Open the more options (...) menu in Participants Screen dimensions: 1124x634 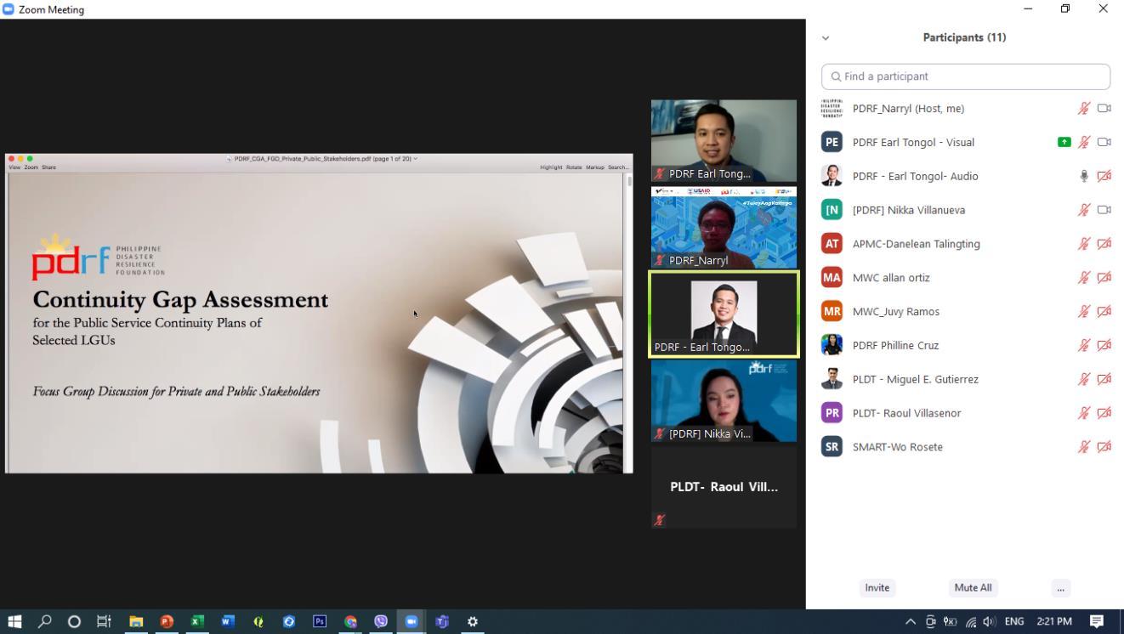coord(1060,588)
